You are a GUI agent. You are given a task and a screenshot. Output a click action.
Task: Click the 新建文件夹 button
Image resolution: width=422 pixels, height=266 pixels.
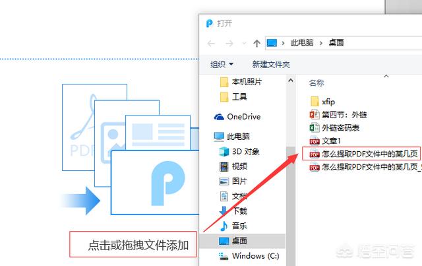pos(271,64)
